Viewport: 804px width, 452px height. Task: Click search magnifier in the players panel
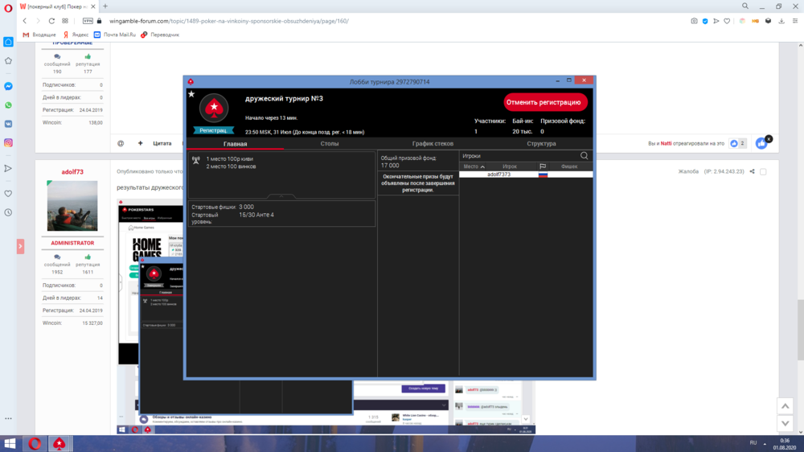click(585, 156)
